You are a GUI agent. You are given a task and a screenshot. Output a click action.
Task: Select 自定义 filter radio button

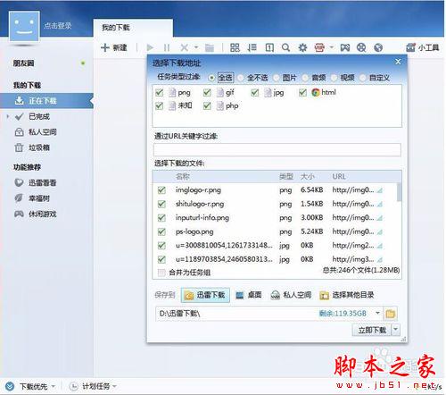point(363,78)
